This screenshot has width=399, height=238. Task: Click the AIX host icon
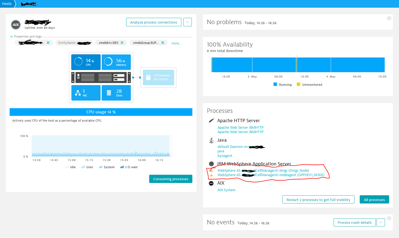[x=16, y=25]
